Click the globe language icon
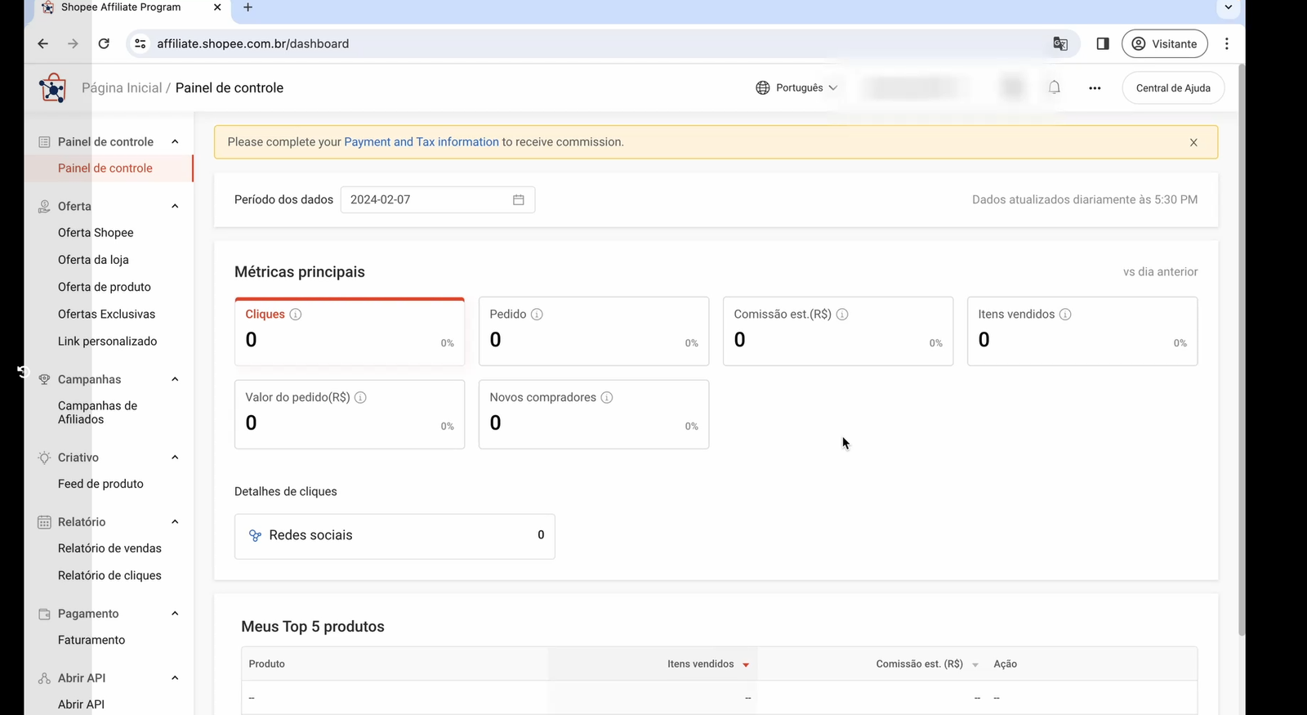Viewport: 1307px width, 715px height. pyautogui.click(x=762, y=87)
